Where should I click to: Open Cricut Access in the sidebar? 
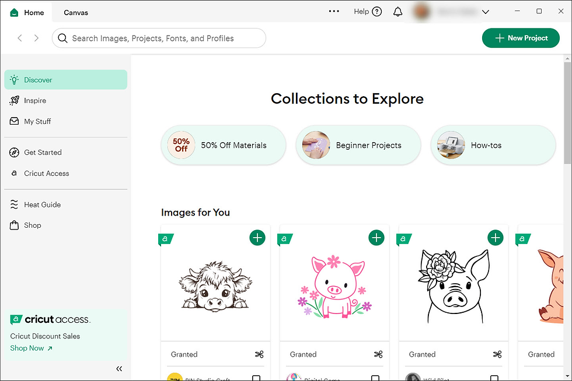[65, 174]
